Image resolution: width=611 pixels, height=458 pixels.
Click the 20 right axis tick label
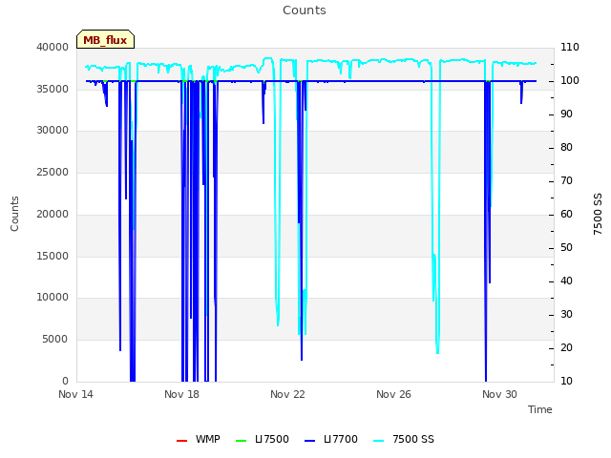coord(566,347)
